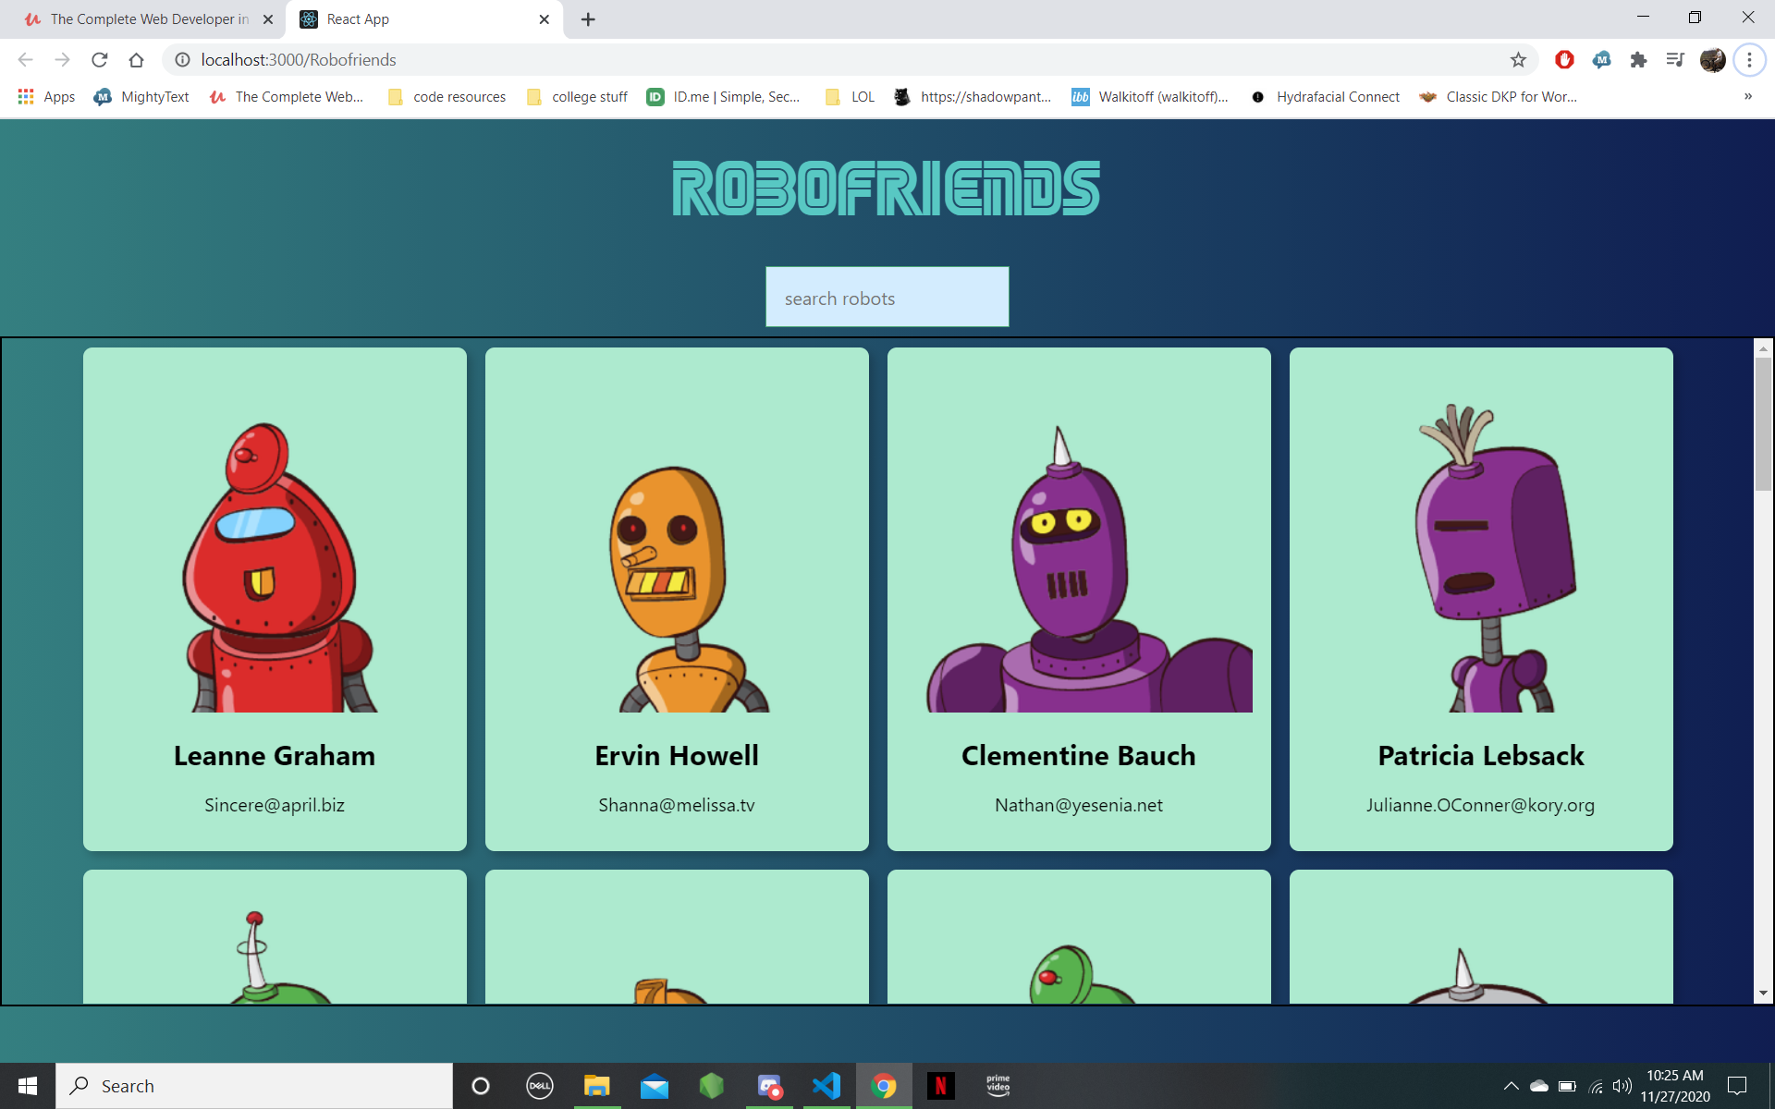Viewport: 1775px width, 1109px height.
Task: Open the Extensions puzzle piece menu
Action: click(x=1638, y=60)
